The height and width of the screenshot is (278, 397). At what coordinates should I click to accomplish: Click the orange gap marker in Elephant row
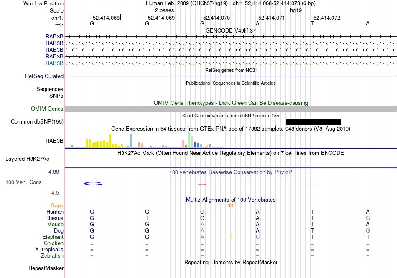pos(231,236)
